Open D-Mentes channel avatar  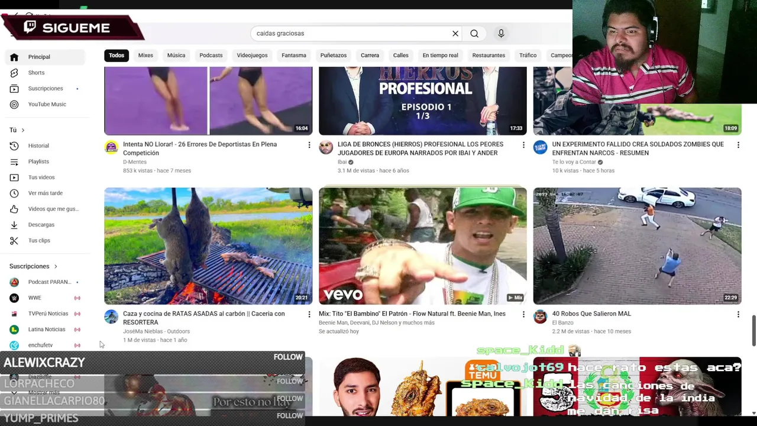111,147
